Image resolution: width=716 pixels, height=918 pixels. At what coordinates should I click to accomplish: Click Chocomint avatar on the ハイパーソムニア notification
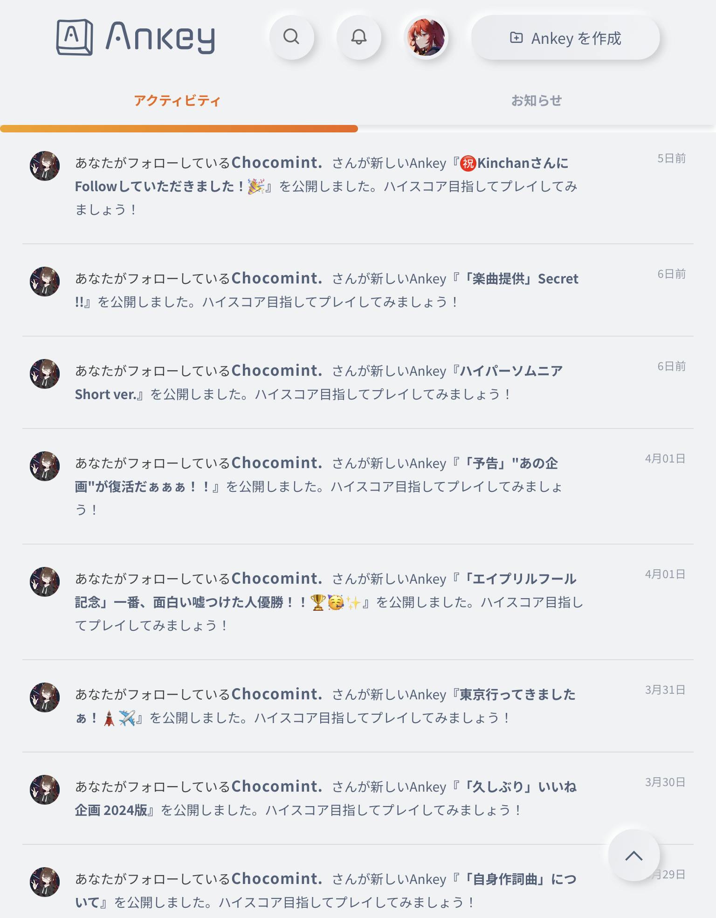coord(45,373)
